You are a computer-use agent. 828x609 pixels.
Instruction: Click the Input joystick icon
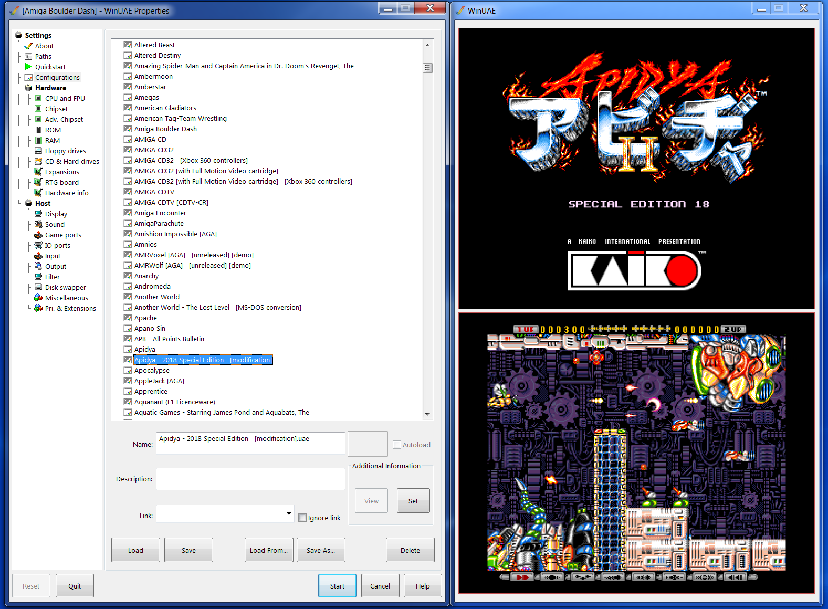coord(38,256)
